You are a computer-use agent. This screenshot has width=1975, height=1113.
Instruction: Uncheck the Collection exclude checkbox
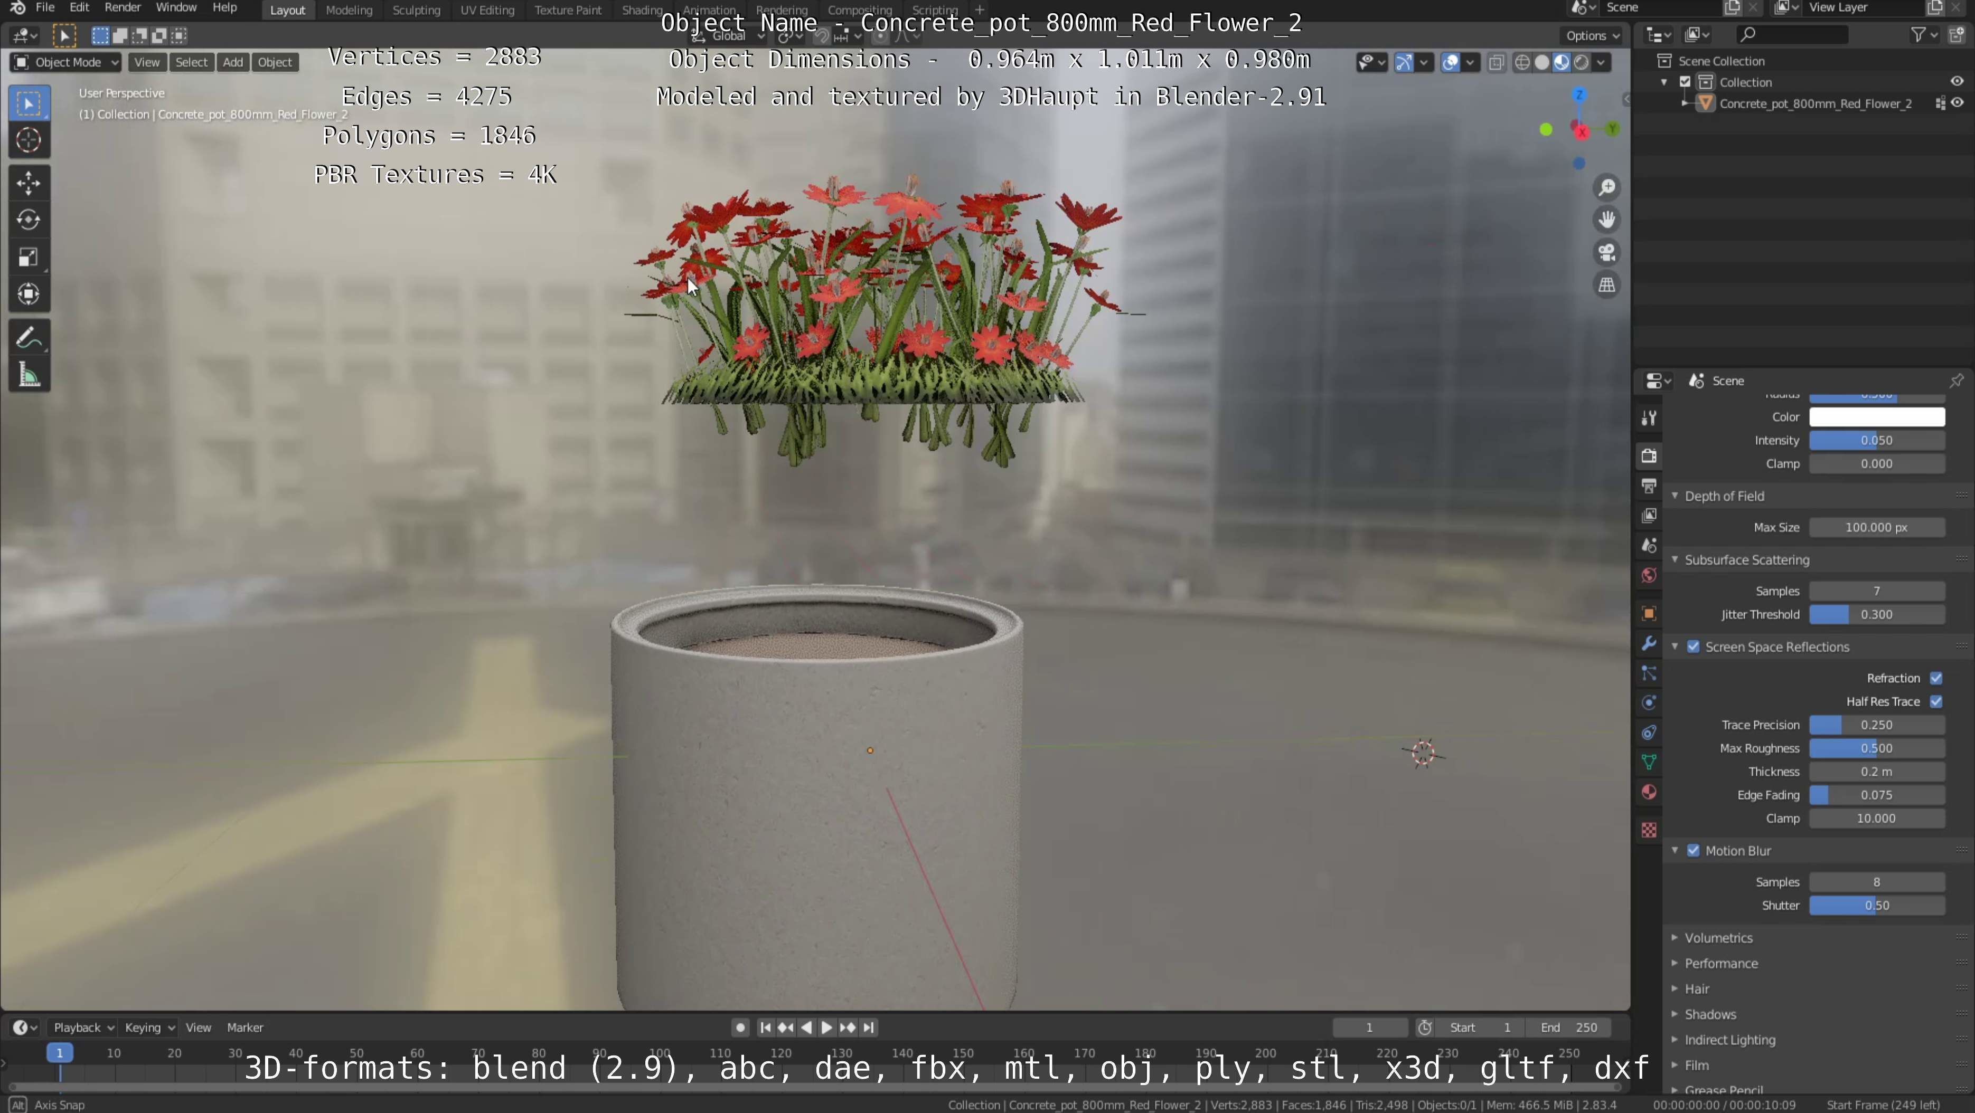1685,82
